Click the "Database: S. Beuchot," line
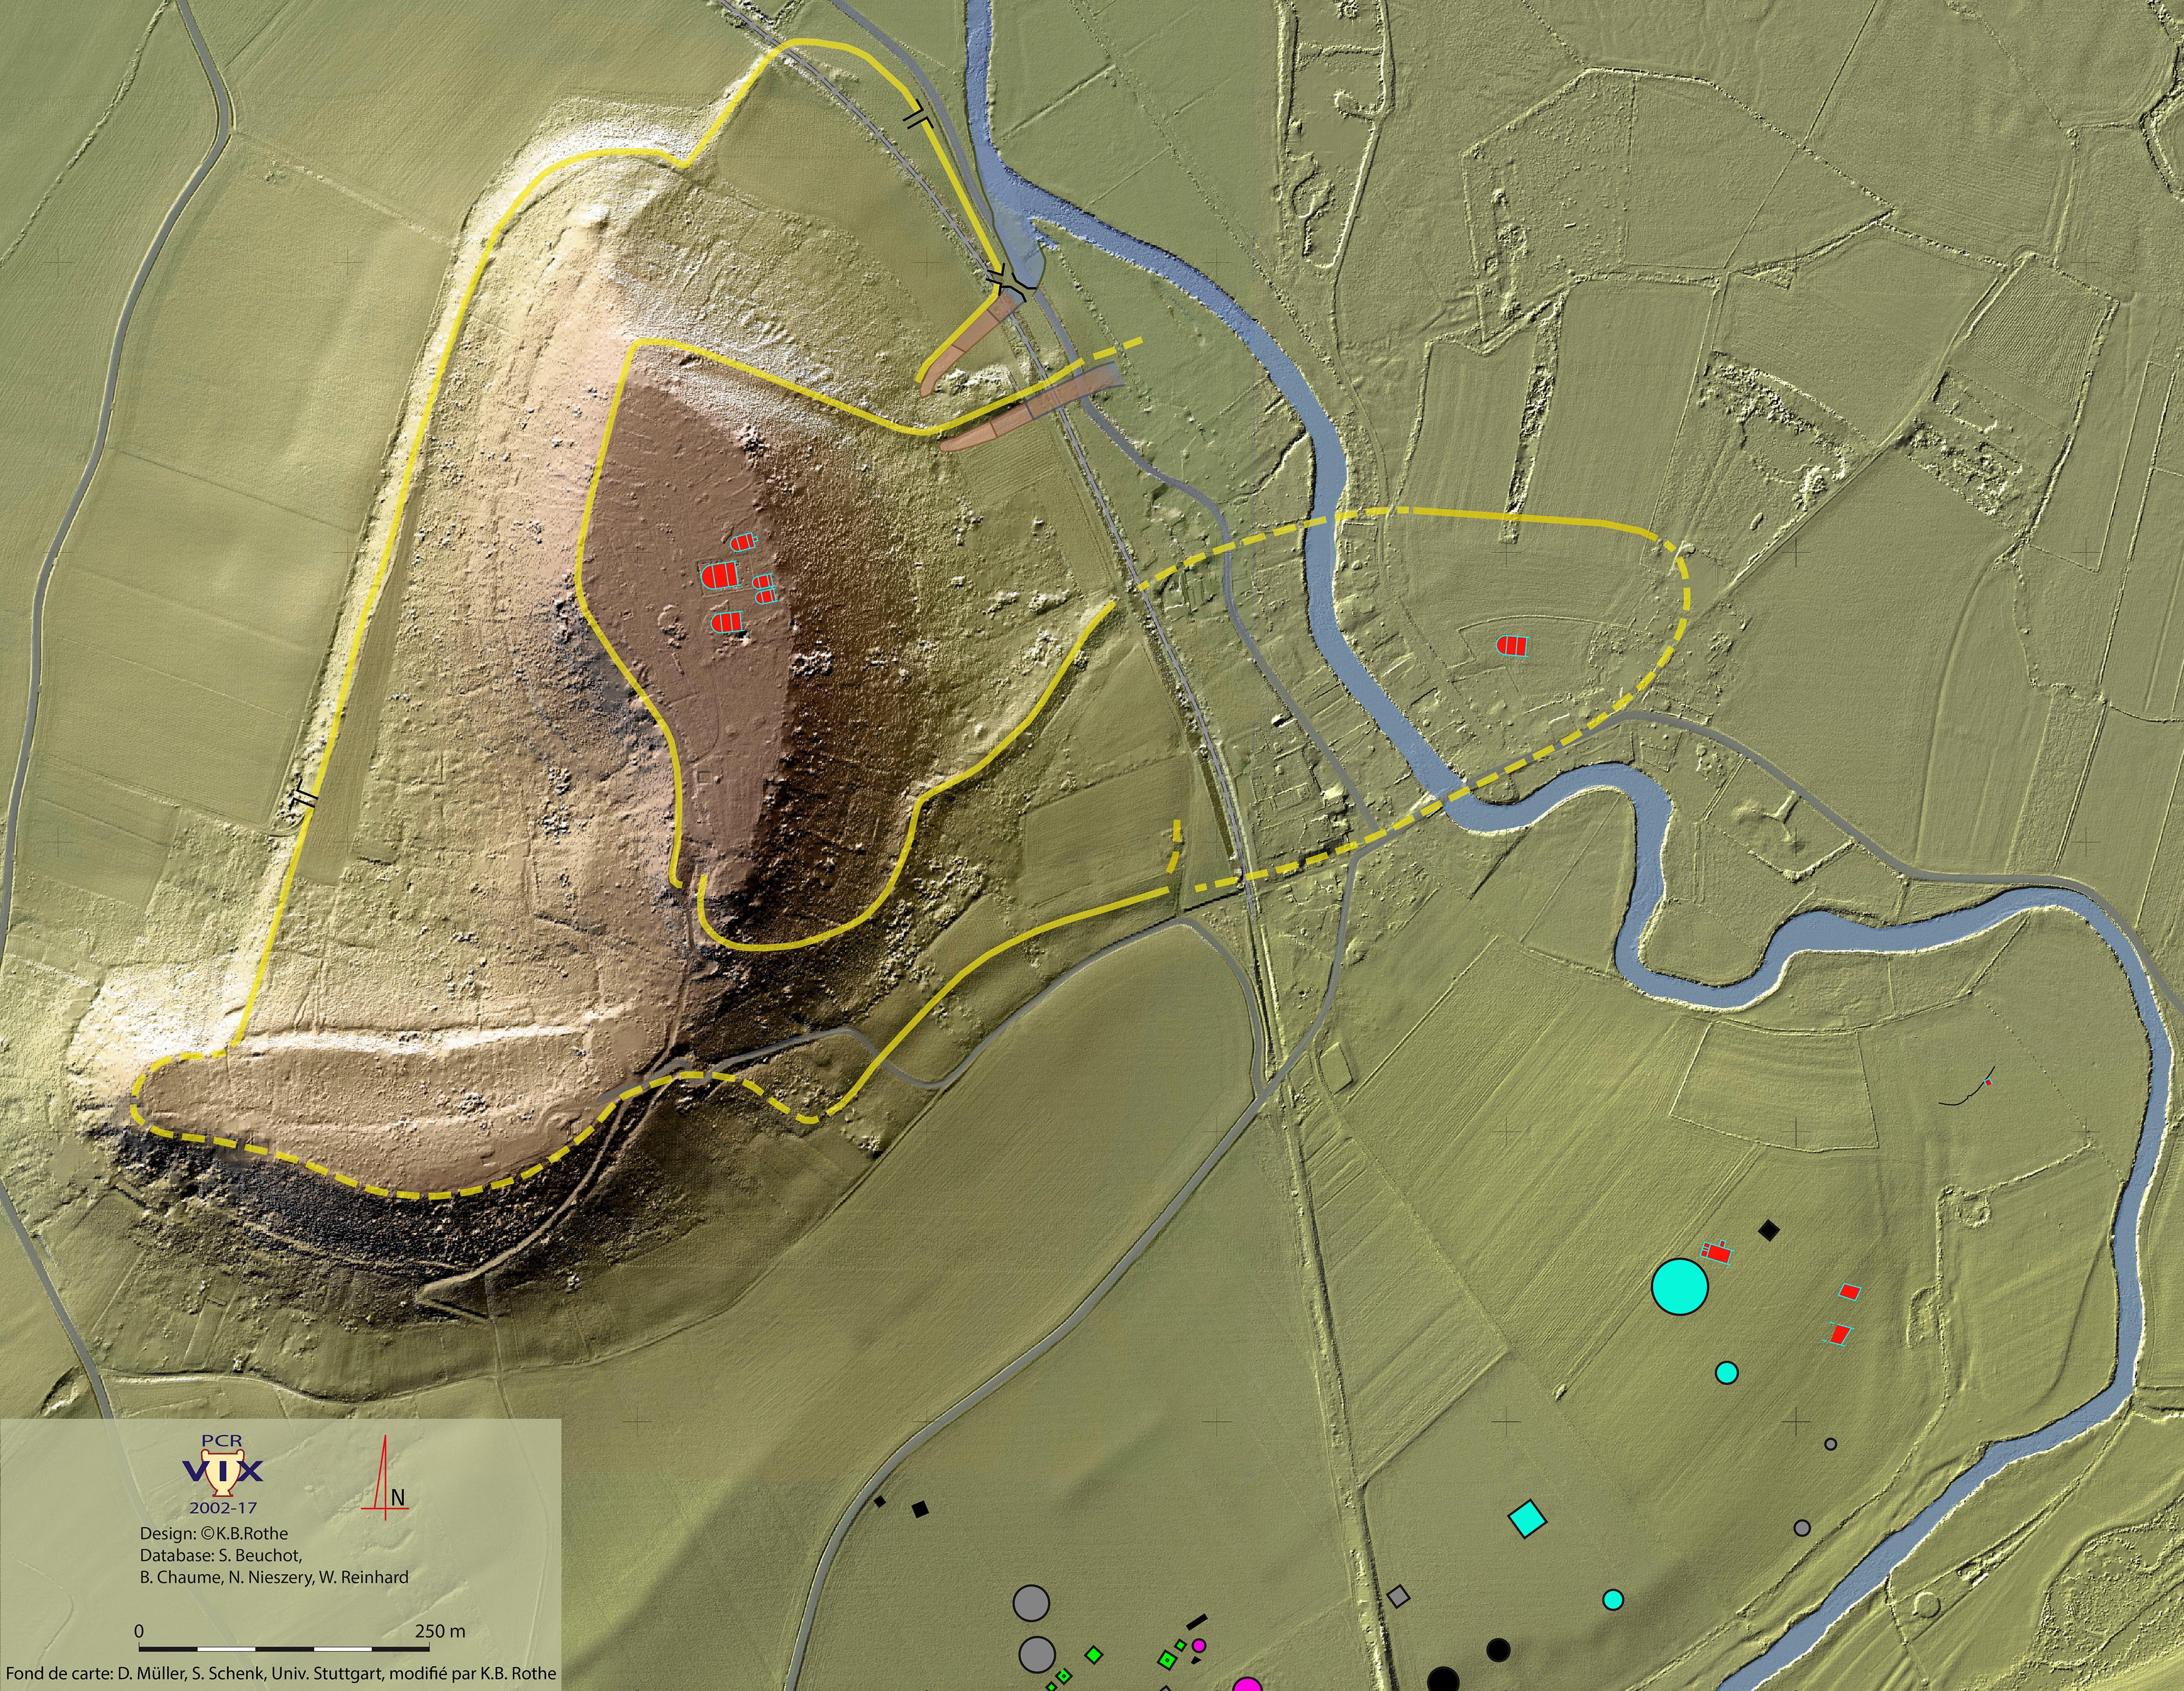This screenshot has width=2184, height=1691. [220, 1555]
